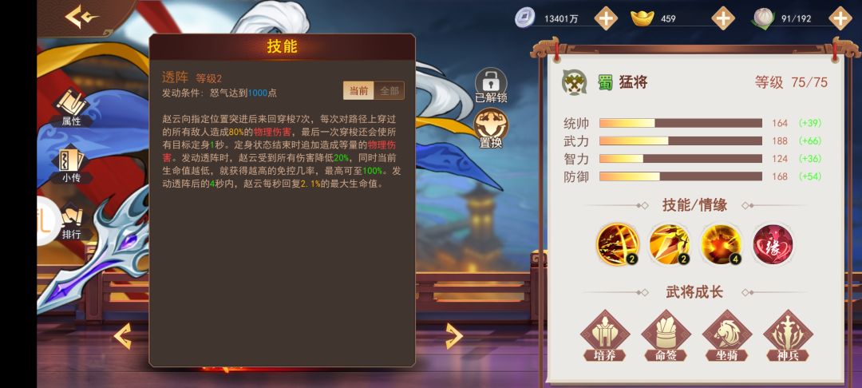The height and width of the screenshot is (388, 862).
Task: Go to previous hero with left chevron
Action: click(x=123, y=336)
